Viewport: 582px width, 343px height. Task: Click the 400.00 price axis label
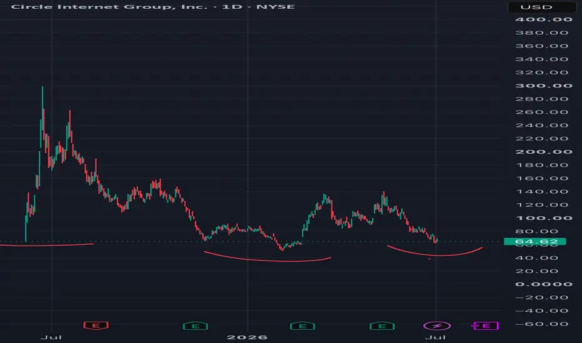[544, 20]
